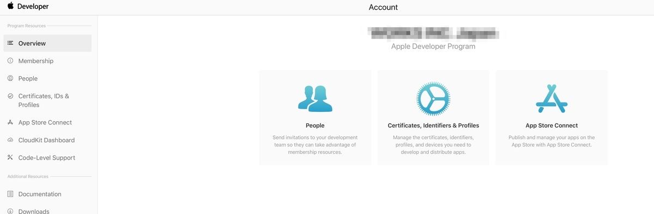
Task: Open Documentation resource
Action: click(40, 194)
